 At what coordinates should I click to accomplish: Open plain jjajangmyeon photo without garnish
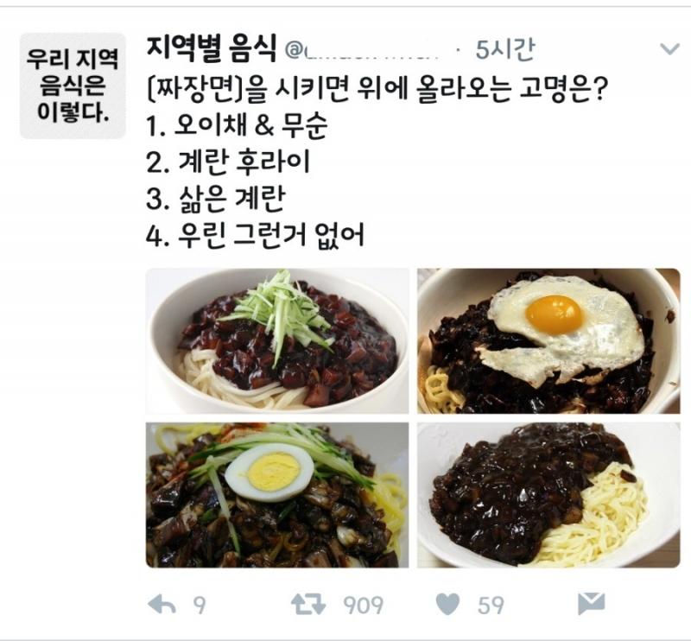(x=548, y=495)
